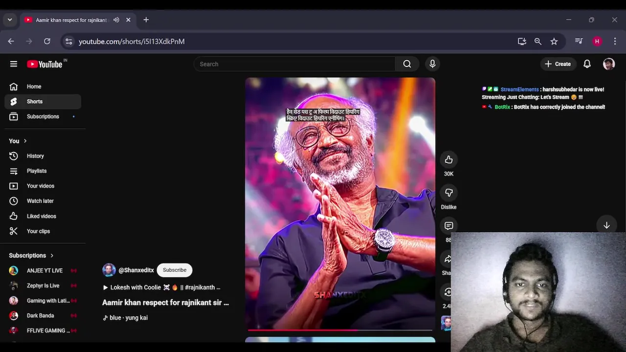The height and width of the screenshot is (352, 626).
Task: Open Chrome profile H avatar
Action: (597, 42)
